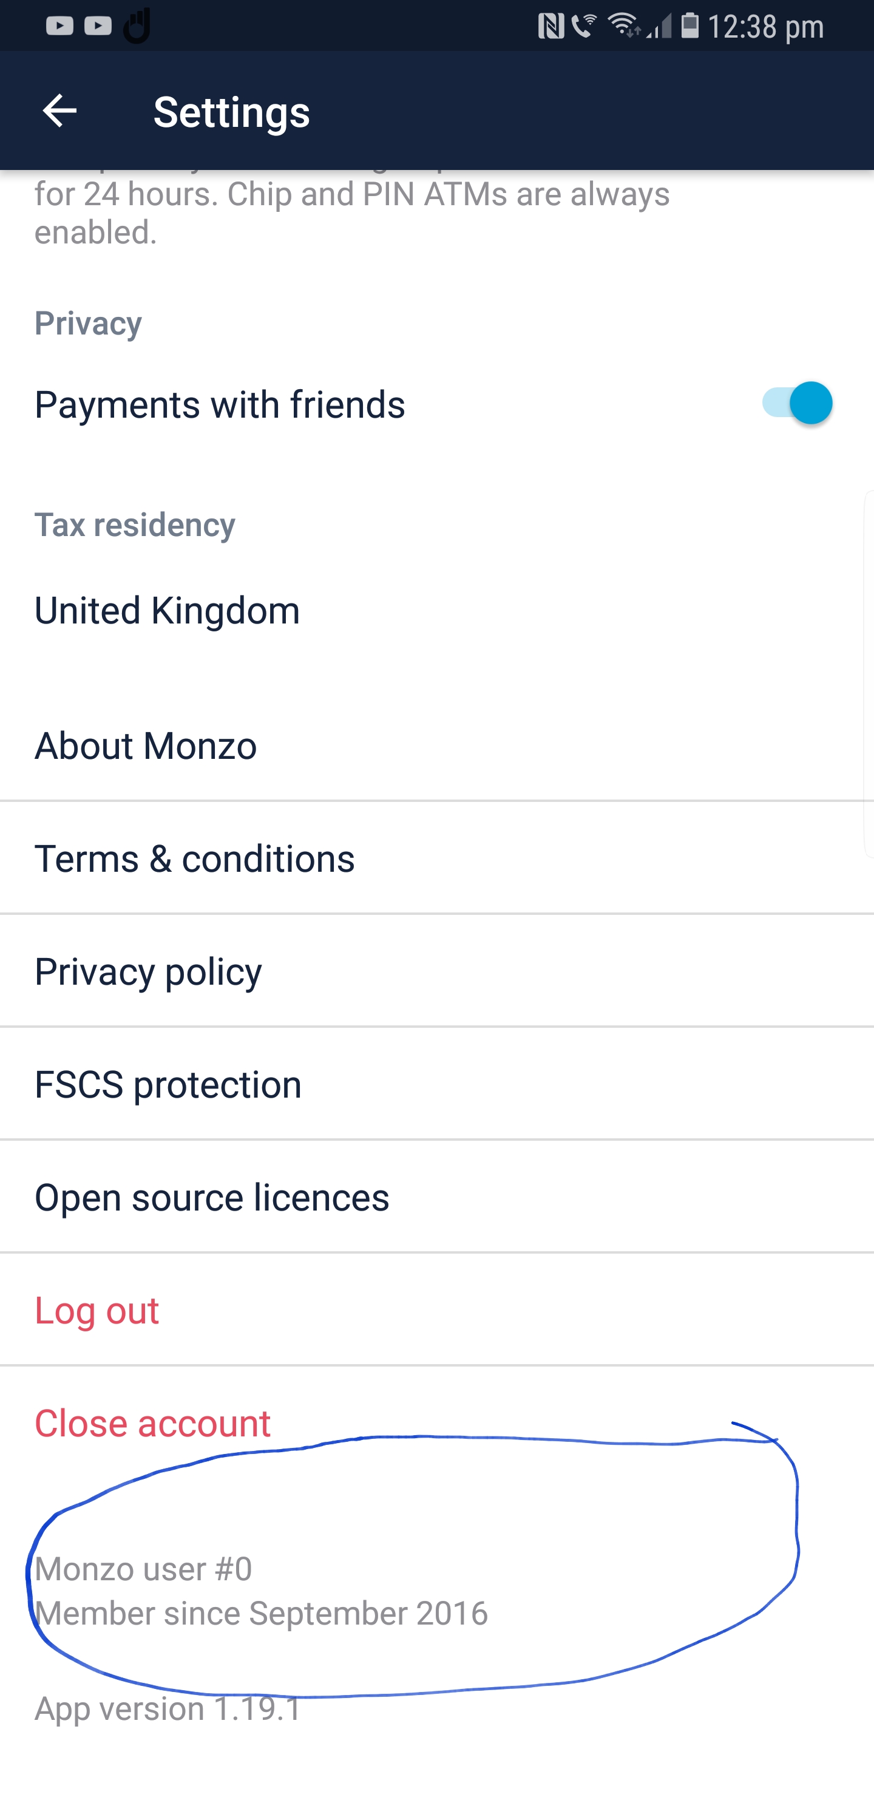Screen dimensions: 874x1797
Task: Open Terms & conditions
Action: 436,858
